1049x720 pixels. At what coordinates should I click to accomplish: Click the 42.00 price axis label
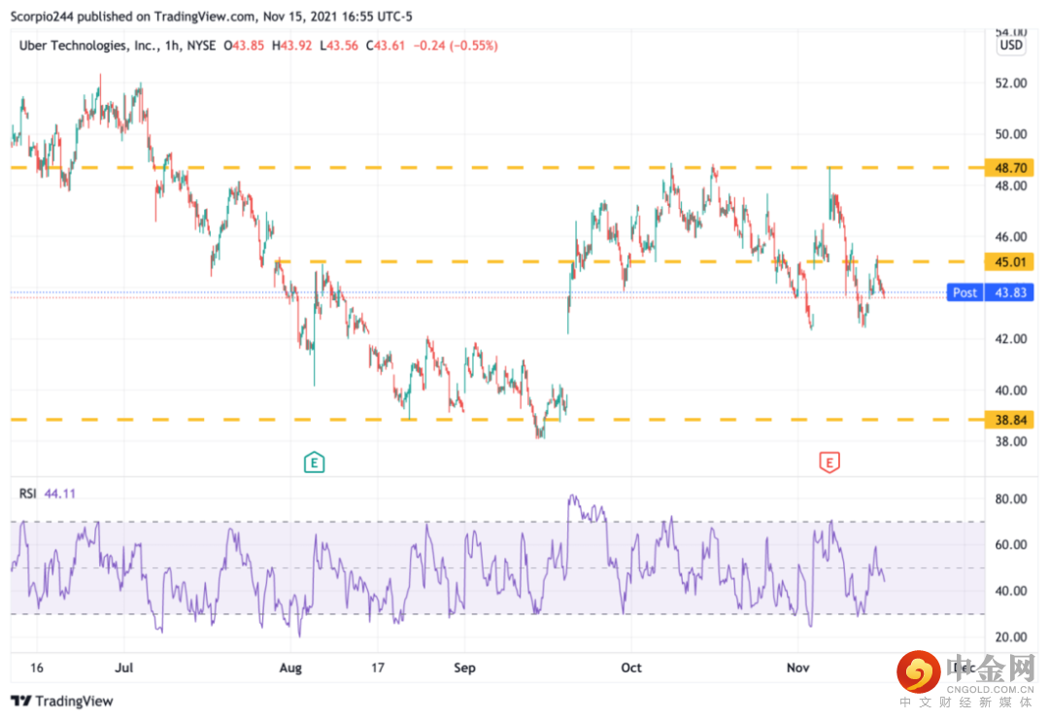[x=1010, y=338]
